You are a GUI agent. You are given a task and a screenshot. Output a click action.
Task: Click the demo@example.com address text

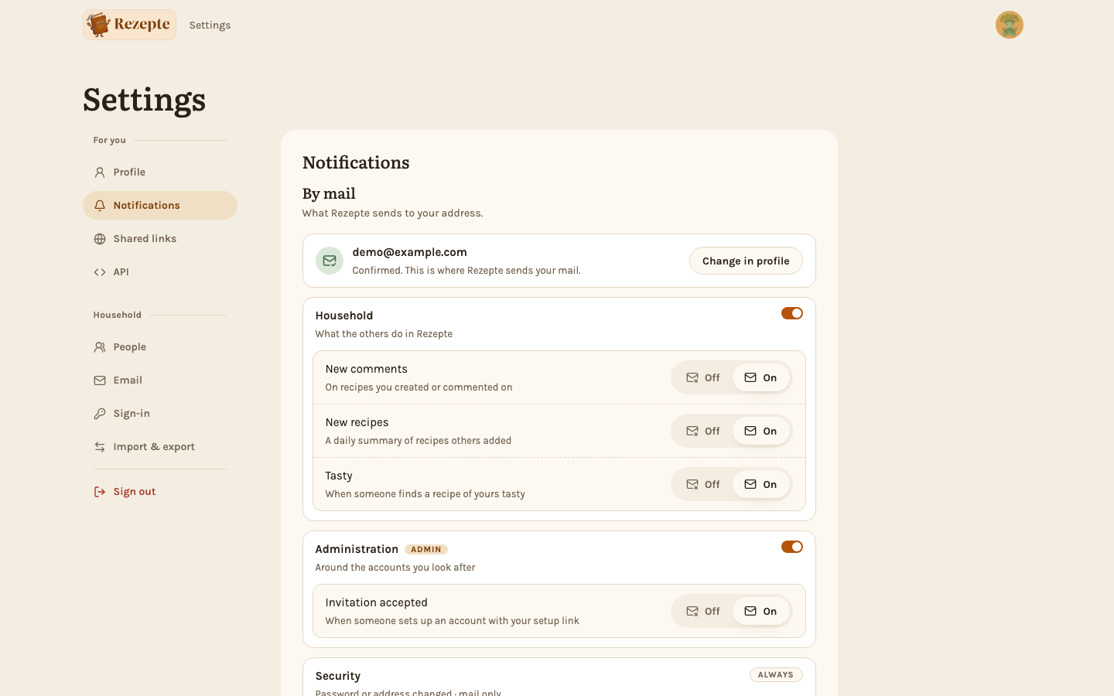tap(409, 252)
